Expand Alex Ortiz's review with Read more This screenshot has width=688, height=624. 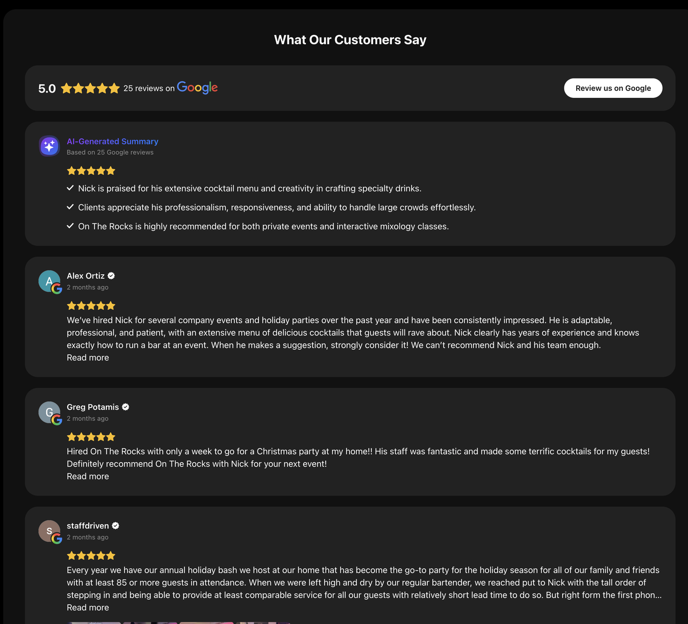coord(88,357)
